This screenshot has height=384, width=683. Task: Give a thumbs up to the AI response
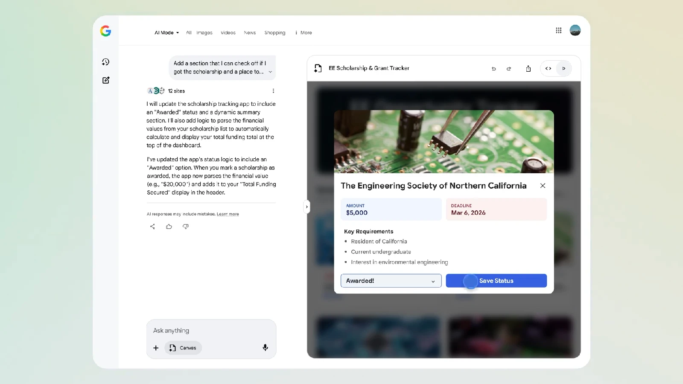(169, 227)
